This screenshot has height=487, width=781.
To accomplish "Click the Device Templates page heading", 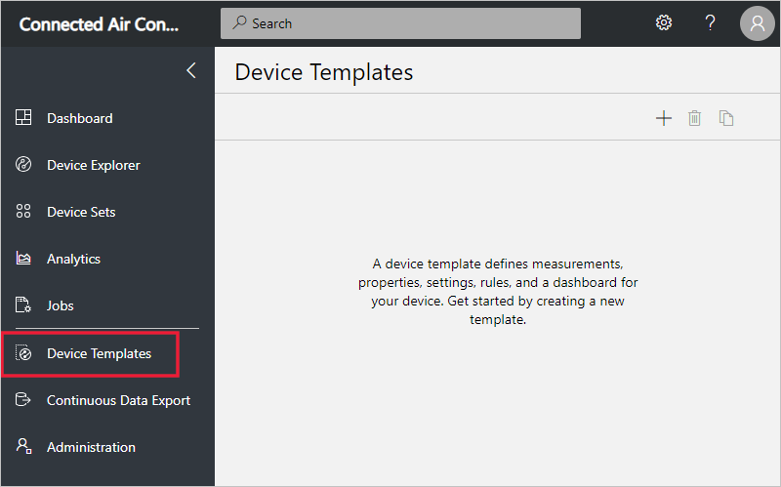I will [x=324, y=72].
